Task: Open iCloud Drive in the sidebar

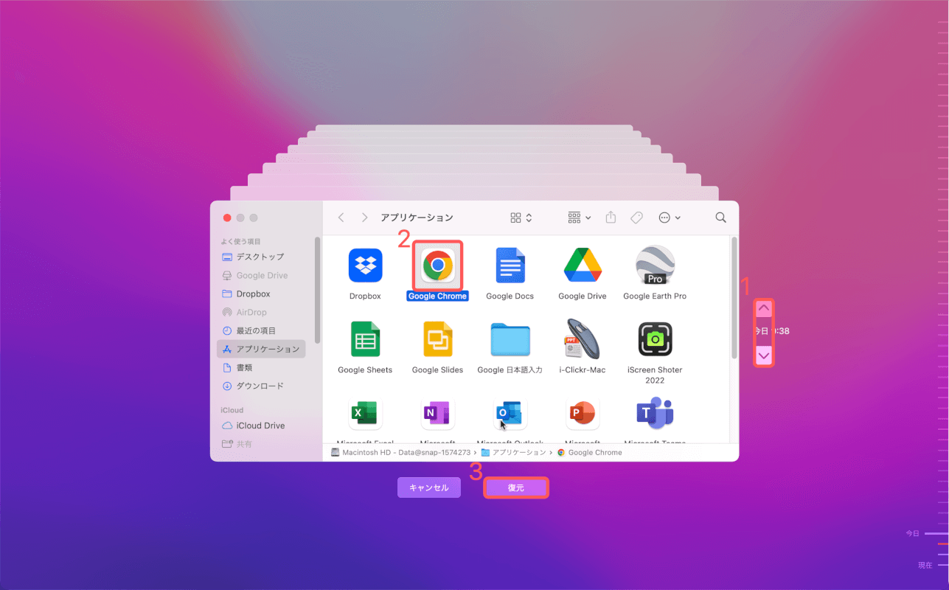Action: (261, 426)
